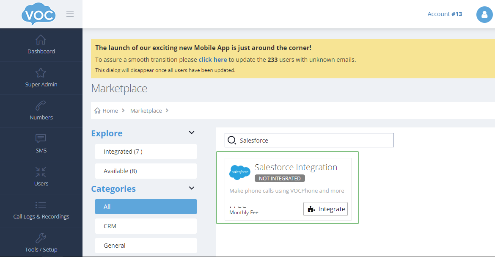Open Dashboard from the sidebar
The height and width of the screenshot is (257, 495).
pos(41,45)
